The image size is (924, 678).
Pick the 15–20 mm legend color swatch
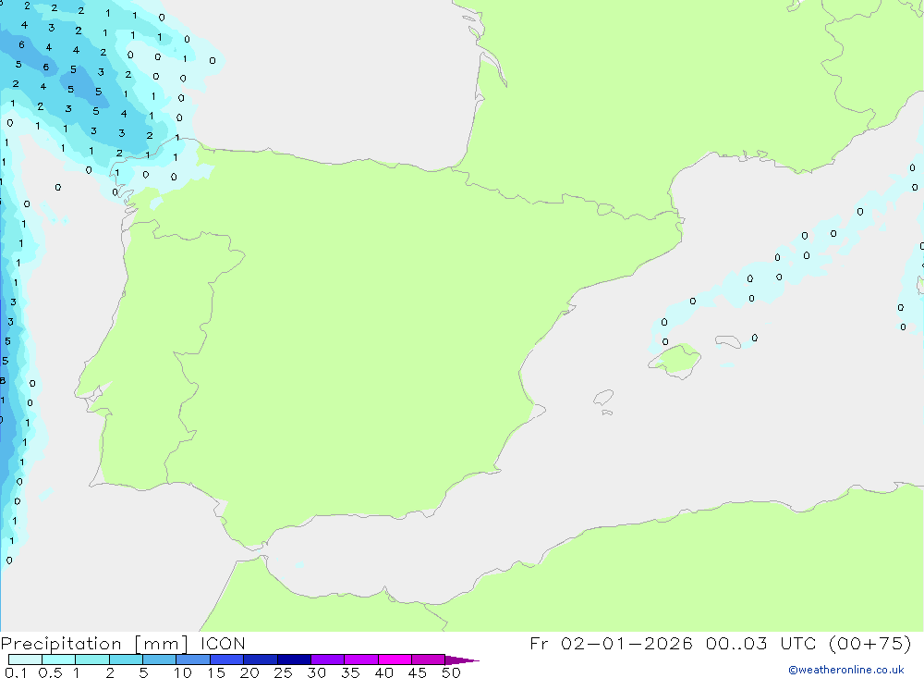227,660
